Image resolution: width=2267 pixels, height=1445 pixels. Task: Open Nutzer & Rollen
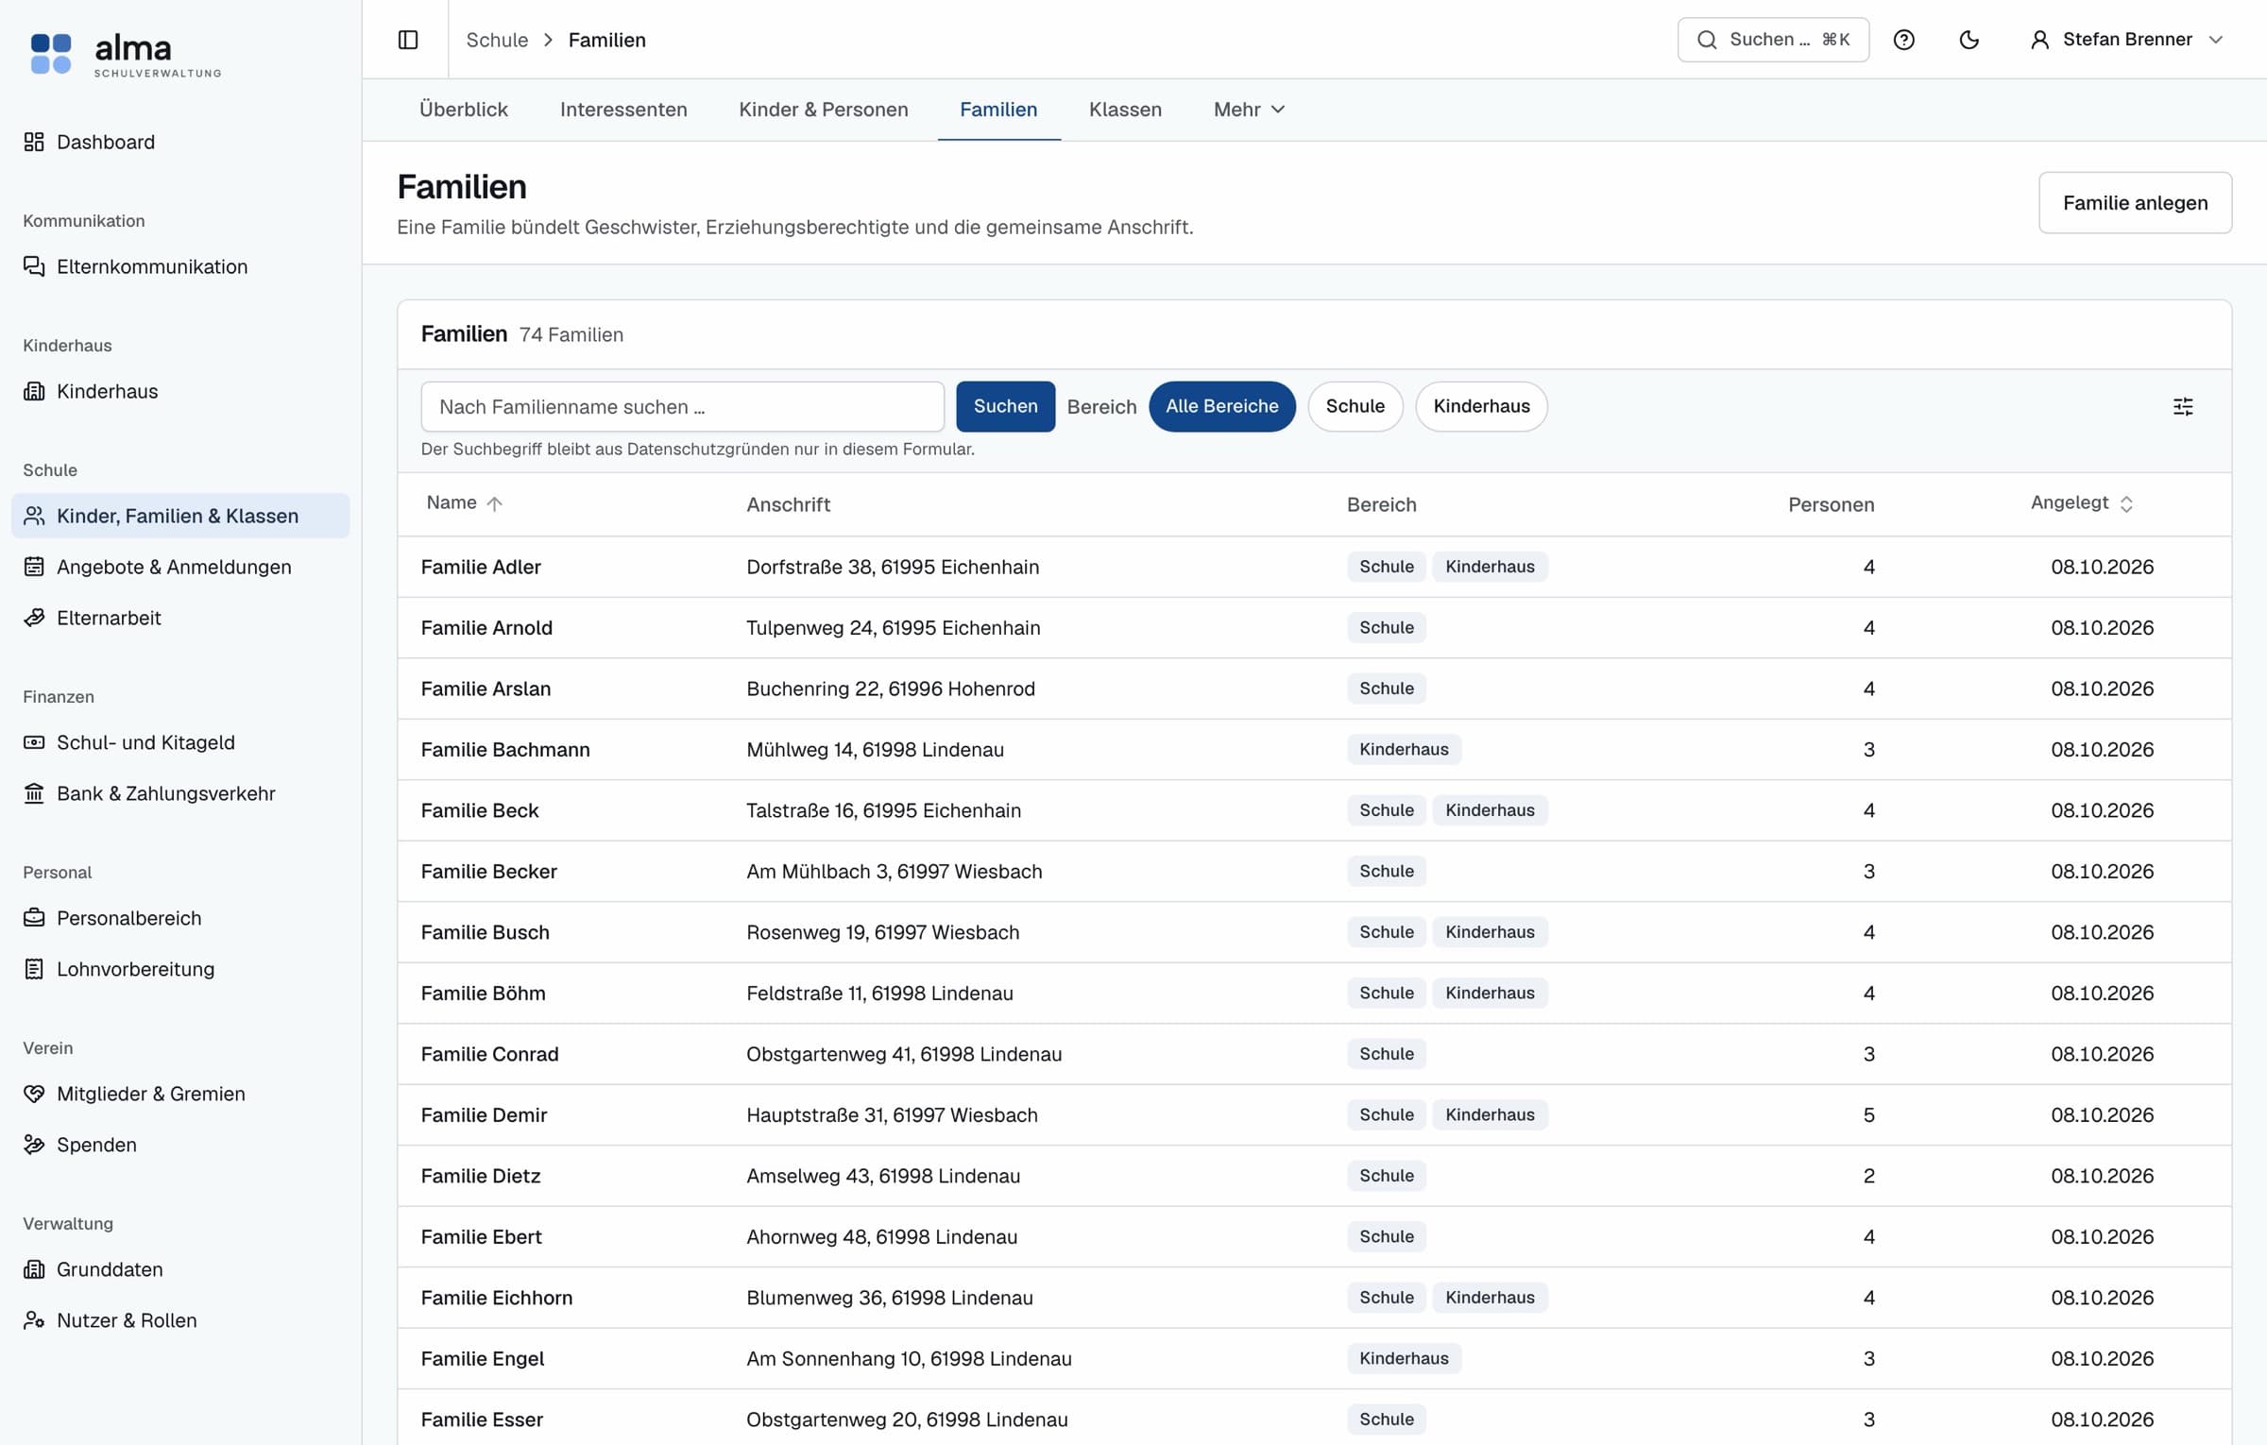coord(180,1320)
